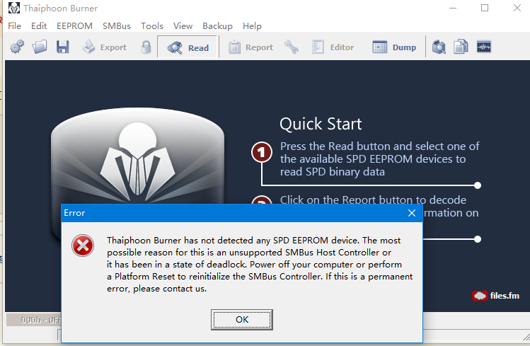Viewport: 530px width, 346px height.
Task: Click the Dump toolbar button
Action: point(394,47)
